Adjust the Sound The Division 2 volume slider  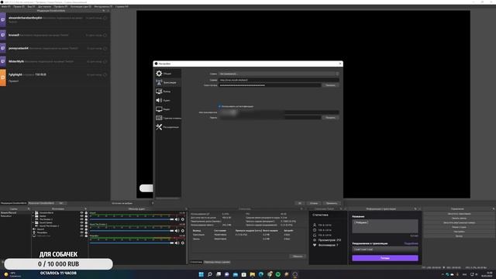point(132,231)
